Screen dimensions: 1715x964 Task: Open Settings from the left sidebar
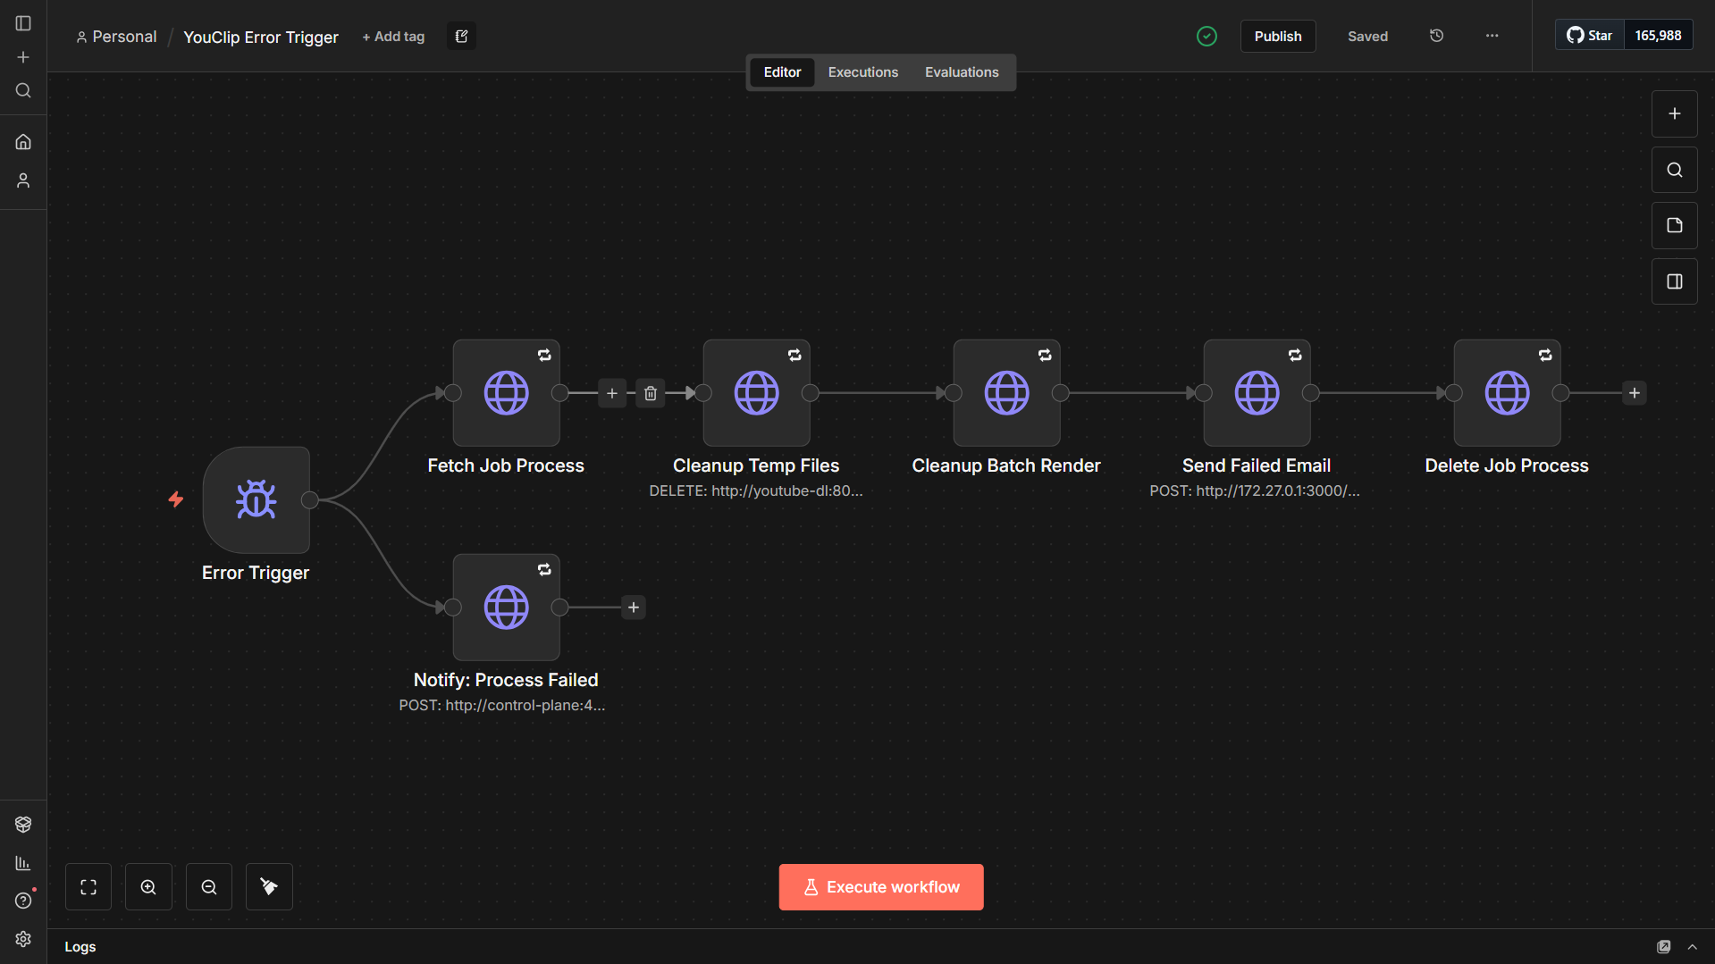tap(22, 939)
